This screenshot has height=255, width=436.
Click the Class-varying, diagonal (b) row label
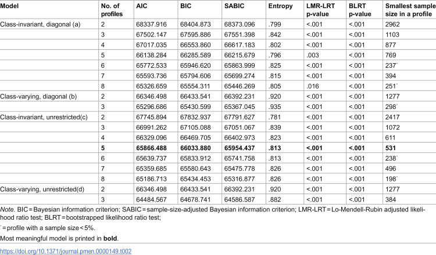click(x=38, y=96)
